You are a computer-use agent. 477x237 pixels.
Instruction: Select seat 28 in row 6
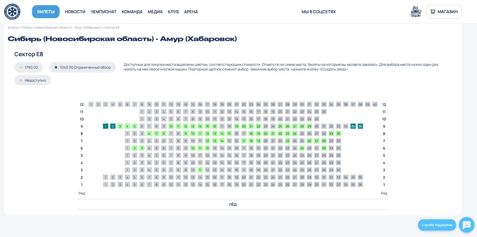[324, 148]
